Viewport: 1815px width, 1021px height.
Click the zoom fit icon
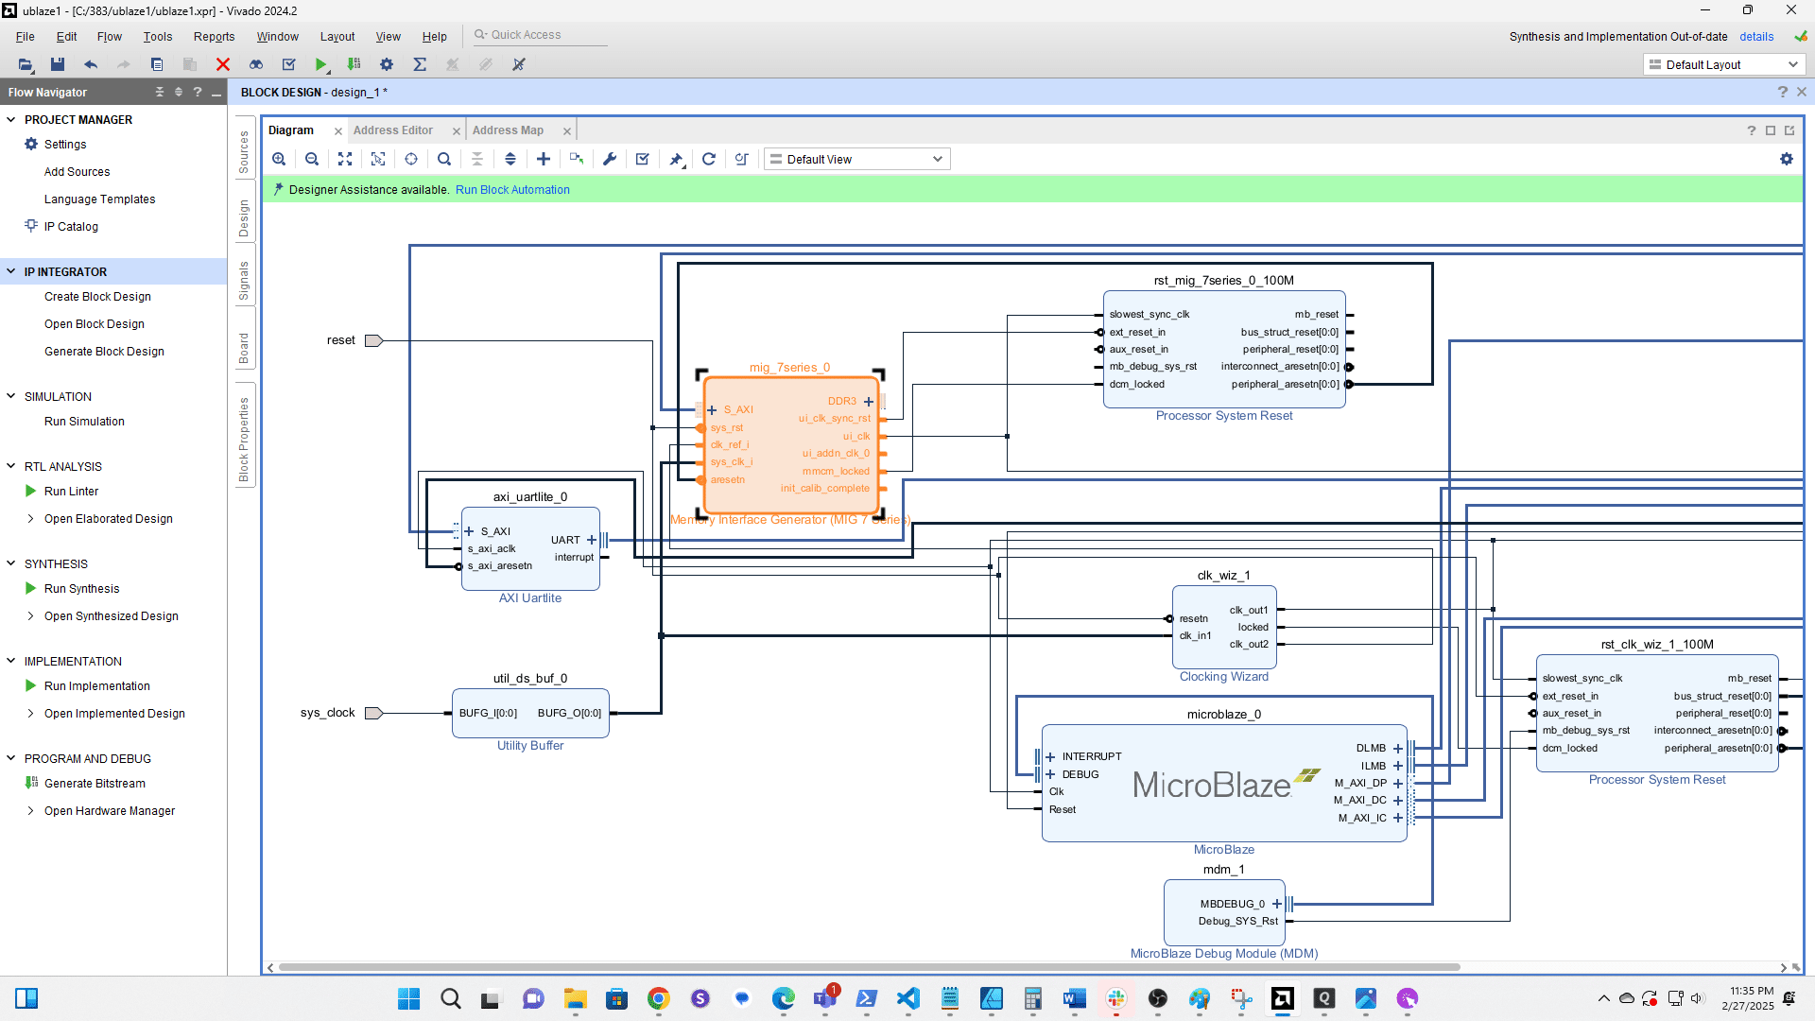[345, 159]
